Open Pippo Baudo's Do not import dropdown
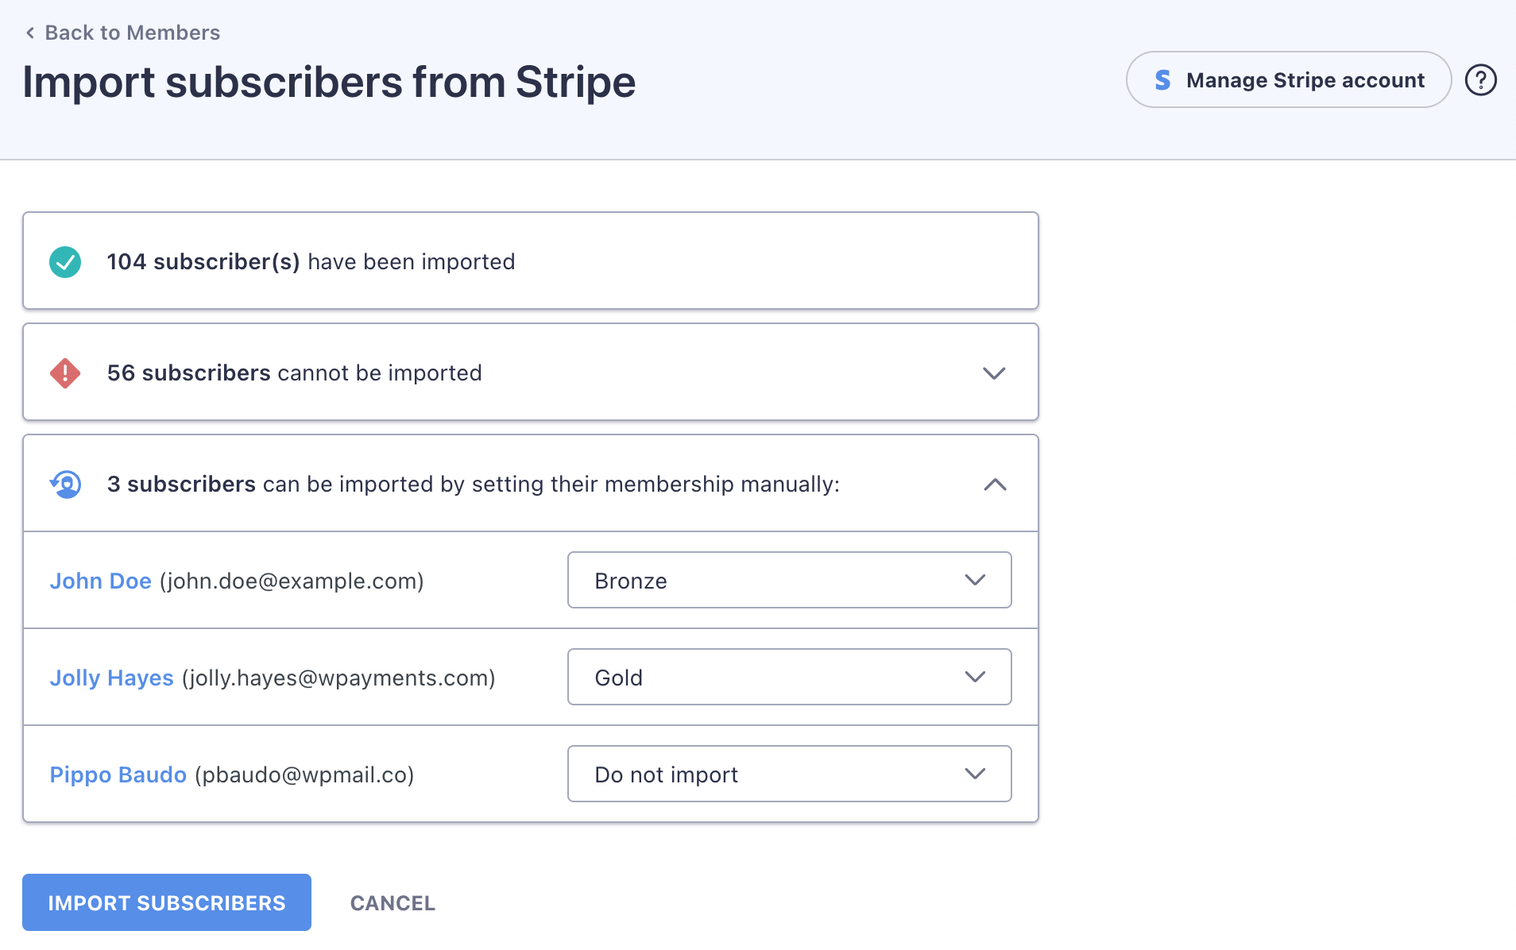 point(789,774)
